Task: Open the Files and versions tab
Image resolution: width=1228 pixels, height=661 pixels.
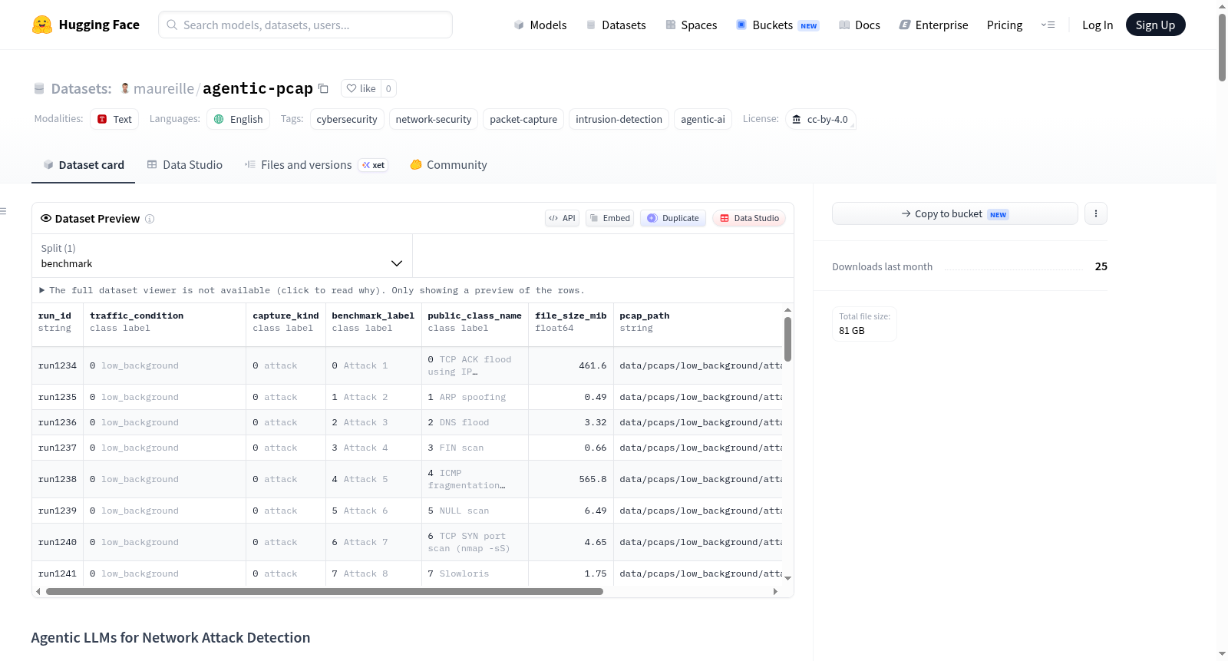Action: coord(316,165)
